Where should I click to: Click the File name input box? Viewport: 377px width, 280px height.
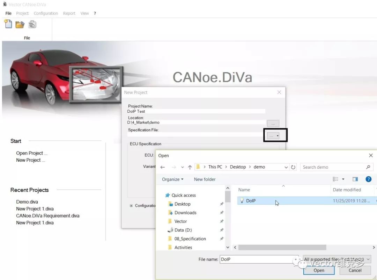[x=259, y=259]
